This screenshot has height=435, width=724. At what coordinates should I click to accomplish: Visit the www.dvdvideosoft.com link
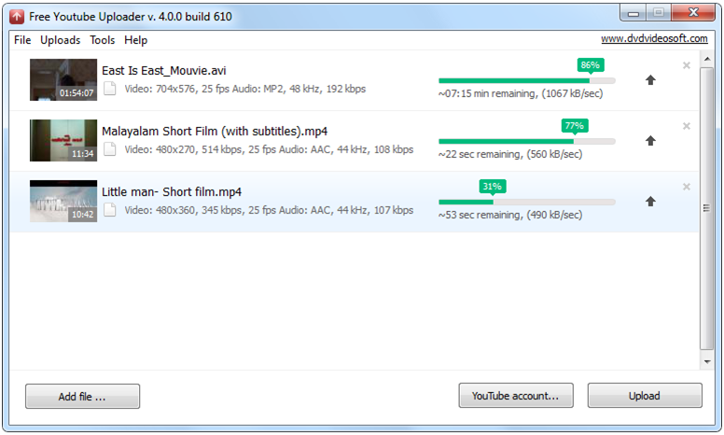[x=654, y=39]
